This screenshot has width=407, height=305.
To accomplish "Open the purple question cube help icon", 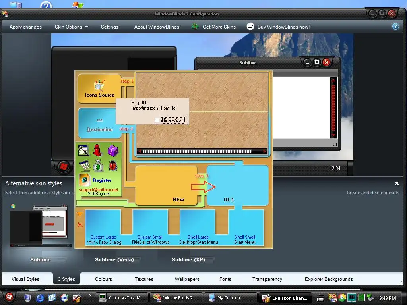I will (113, 151).
